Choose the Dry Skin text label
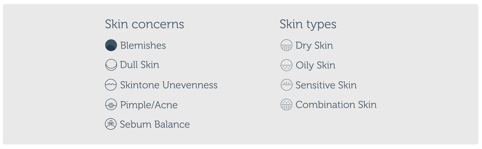The width and height of the screenshot is (482, 149). point(314,45)
